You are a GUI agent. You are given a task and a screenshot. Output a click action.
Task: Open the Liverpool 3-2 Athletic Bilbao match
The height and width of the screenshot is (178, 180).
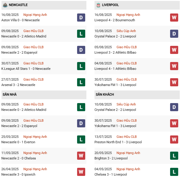(115, 52)
